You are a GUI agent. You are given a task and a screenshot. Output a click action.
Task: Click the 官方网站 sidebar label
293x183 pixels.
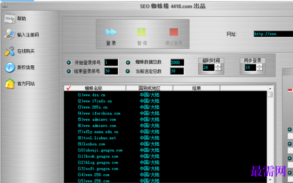tap(26, 83)
